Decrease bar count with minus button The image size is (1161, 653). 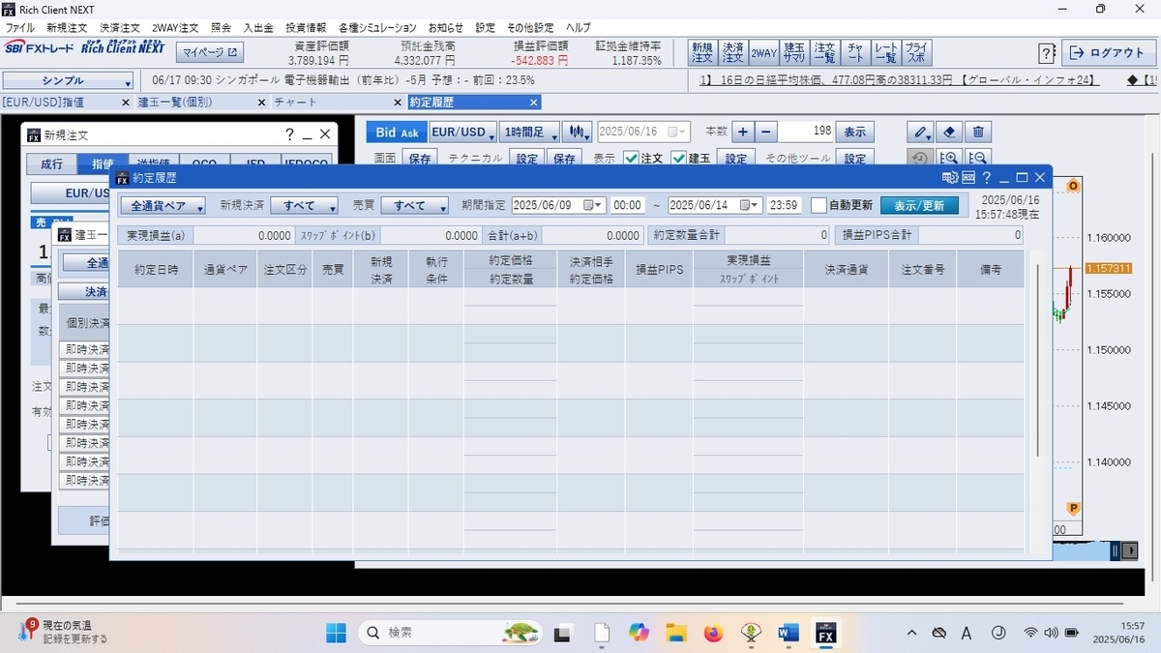click(x=765, y=133)
